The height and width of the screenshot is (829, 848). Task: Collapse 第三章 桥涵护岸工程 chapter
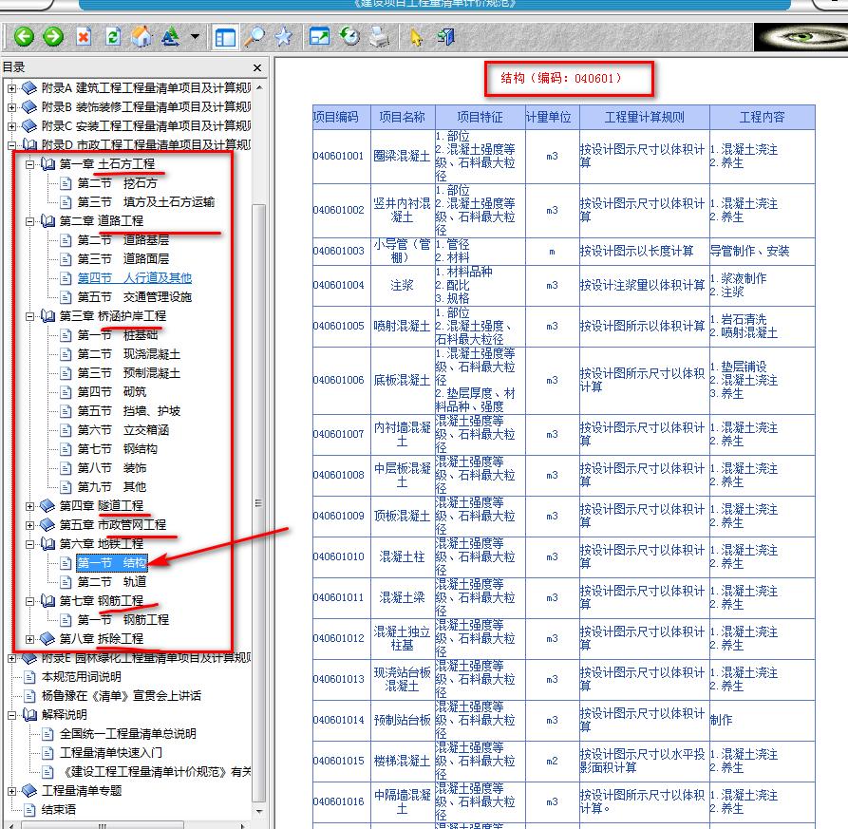point(30,316)
